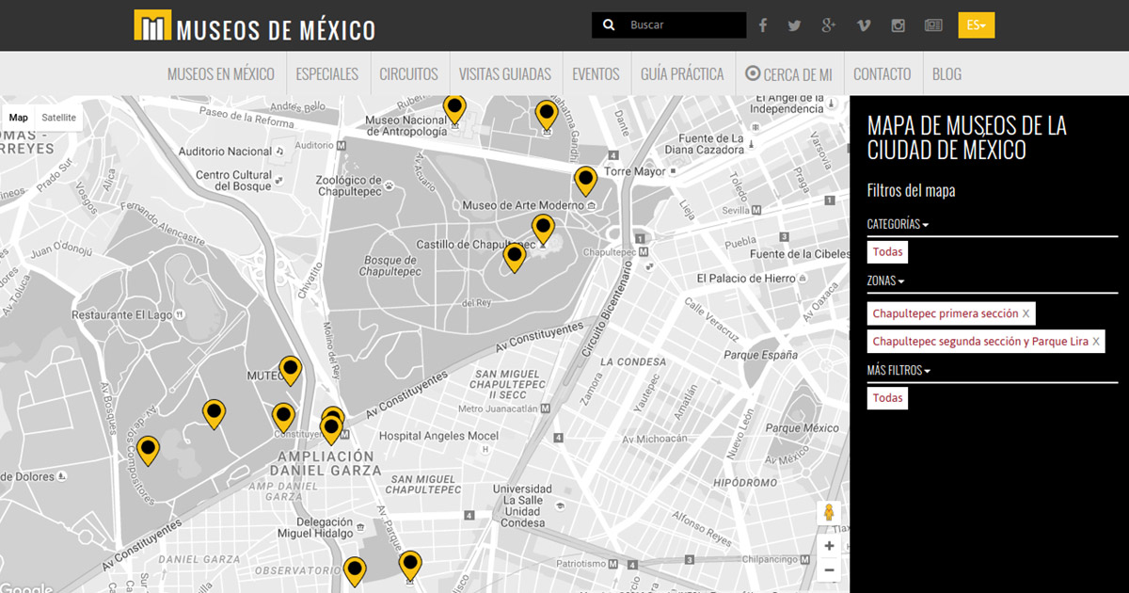1129x593 pixels.
Task: Expand the Zonas filter dropdown
Action: coord(884,280)
